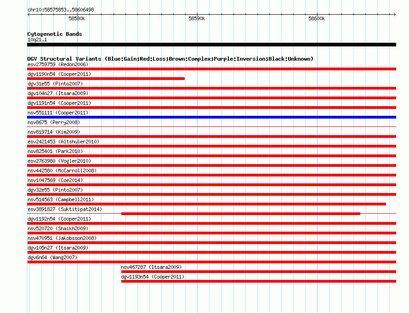Open the dgv32e55 (Pinto2007) label

coord(55,190)
